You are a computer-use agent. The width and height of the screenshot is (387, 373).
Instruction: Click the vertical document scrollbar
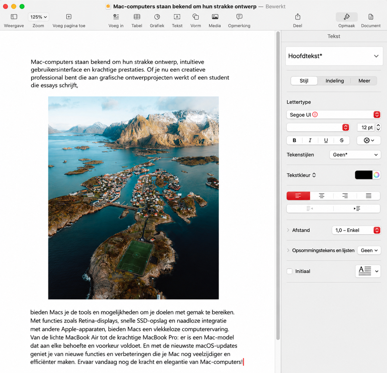pos(278,185)
